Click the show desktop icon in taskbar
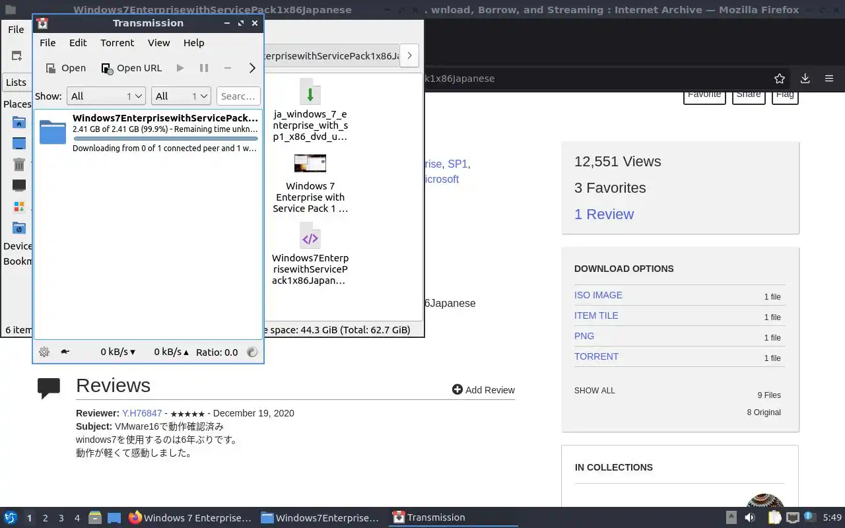Screen dimensions: 845x528 [x=114, y=517]
